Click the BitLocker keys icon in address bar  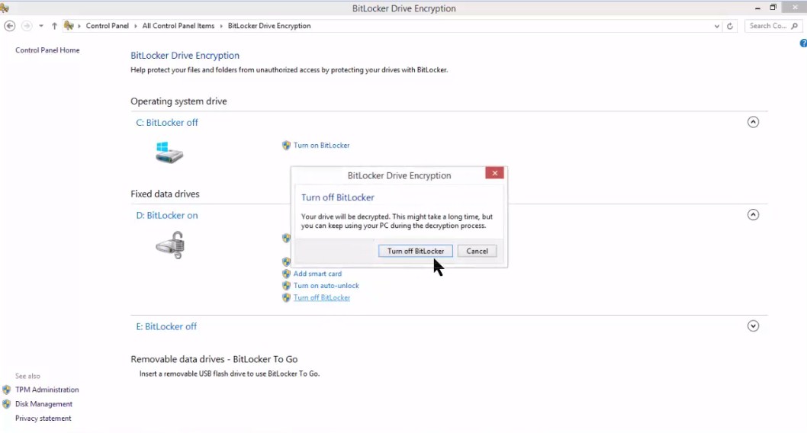69,26
